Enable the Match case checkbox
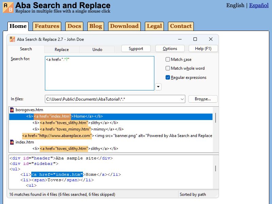 168,59
